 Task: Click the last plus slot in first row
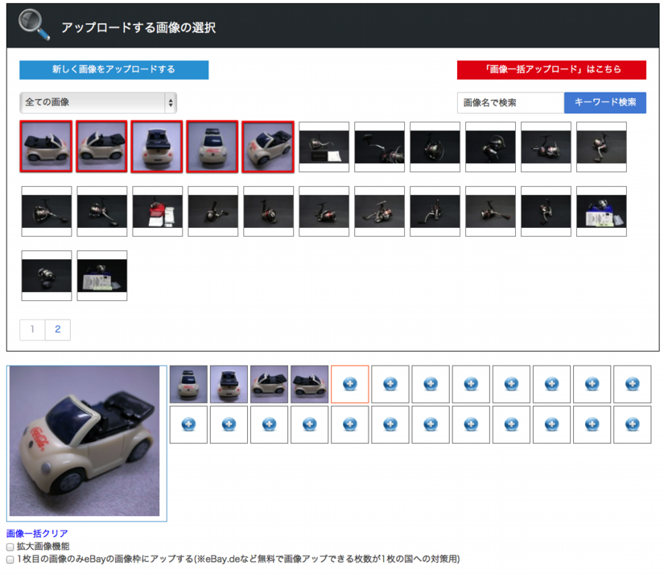(x=632, y=385)
